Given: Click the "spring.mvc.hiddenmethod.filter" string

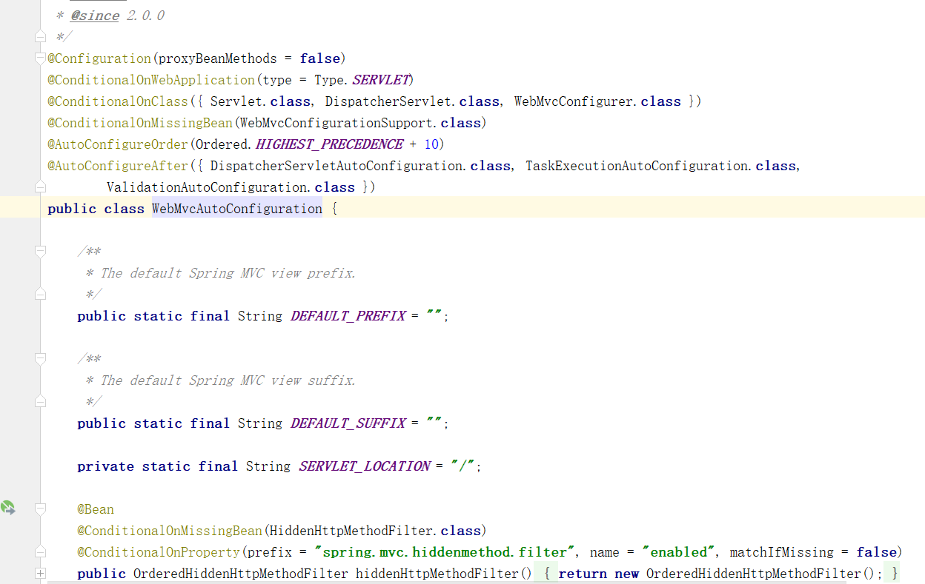Looking at the screenshot, I should (x=445, y=552).
